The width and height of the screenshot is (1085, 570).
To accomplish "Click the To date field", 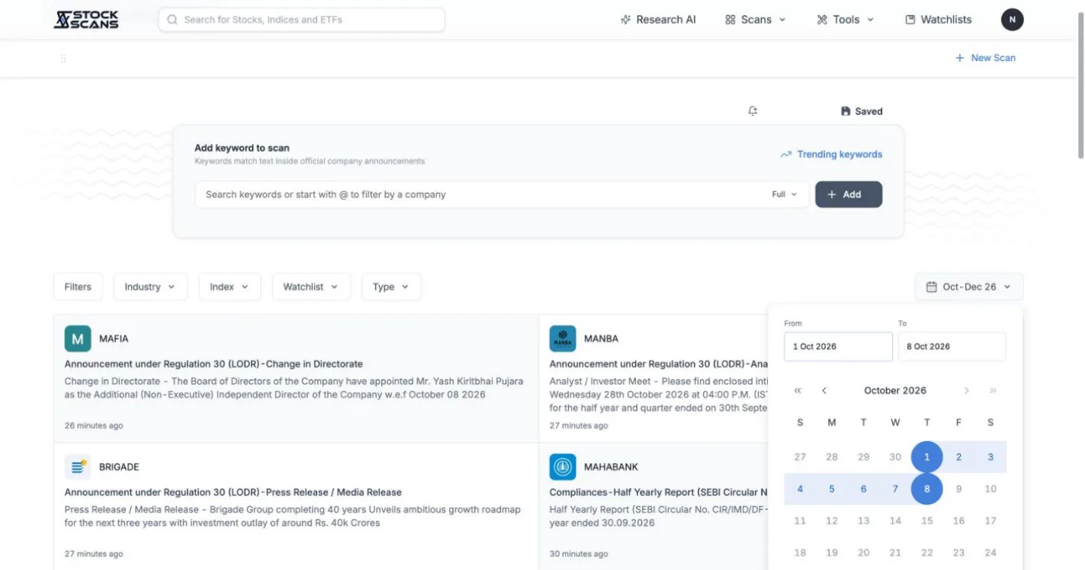I will coord(952,346).
